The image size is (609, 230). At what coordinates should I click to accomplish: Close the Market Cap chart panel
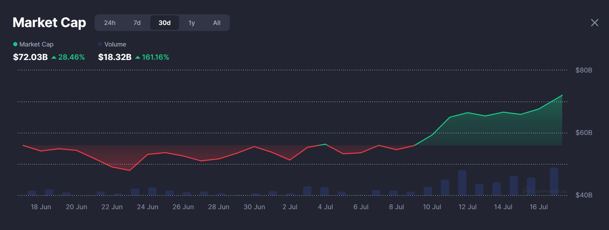[x=594, y=23]
